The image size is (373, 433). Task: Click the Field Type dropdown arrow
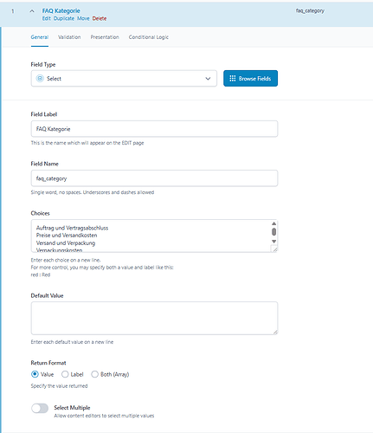(x=208, y=79)
